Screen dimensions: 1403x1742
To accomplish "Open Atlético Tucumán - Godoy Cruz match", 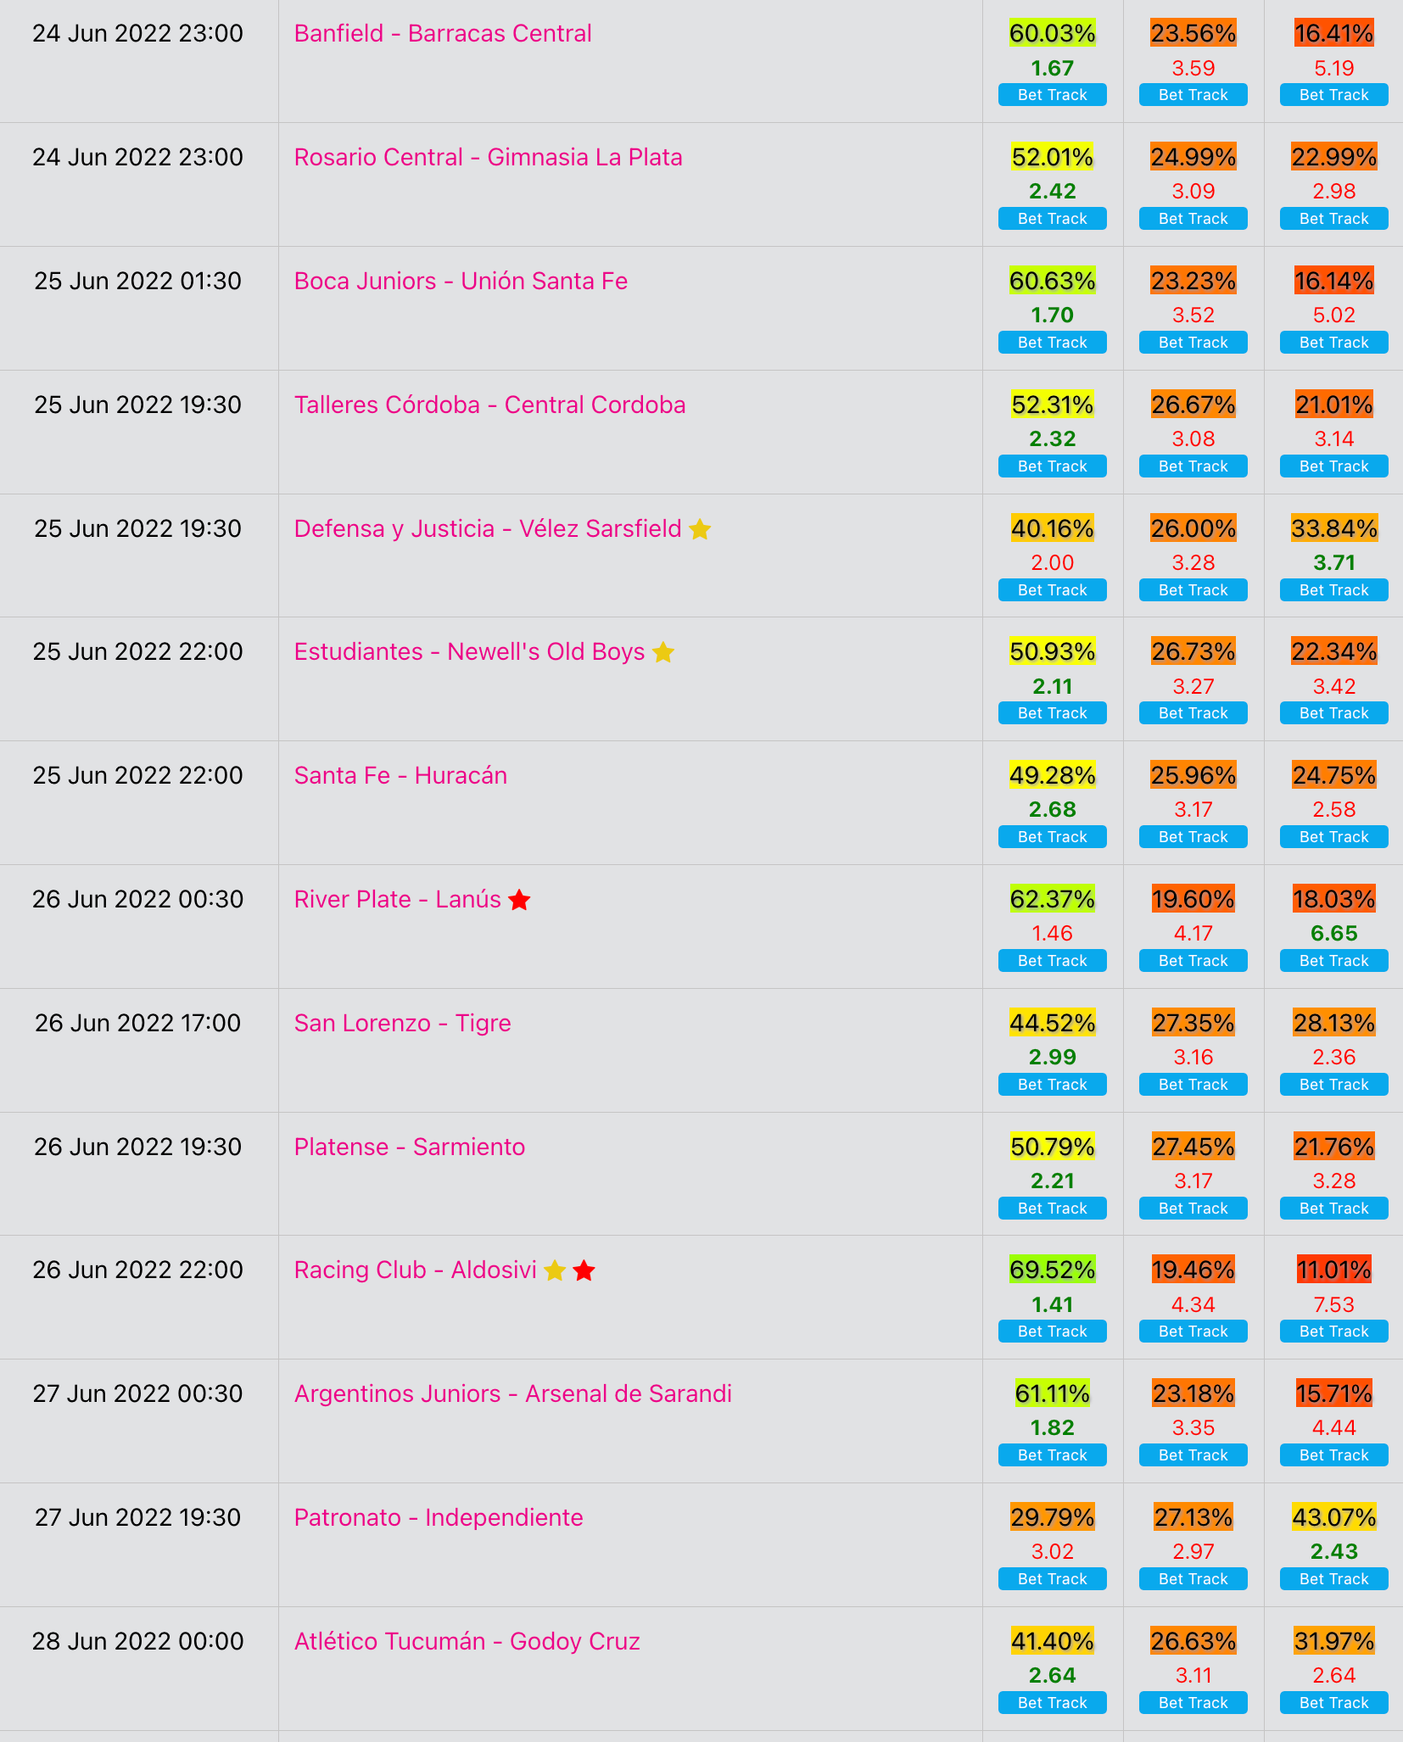I will pos(467,1642).
